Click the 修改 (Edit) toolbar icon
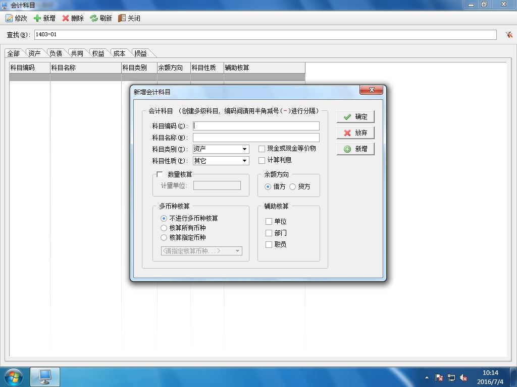The height and width of the screenshot is (387, 517). point(9,18)
